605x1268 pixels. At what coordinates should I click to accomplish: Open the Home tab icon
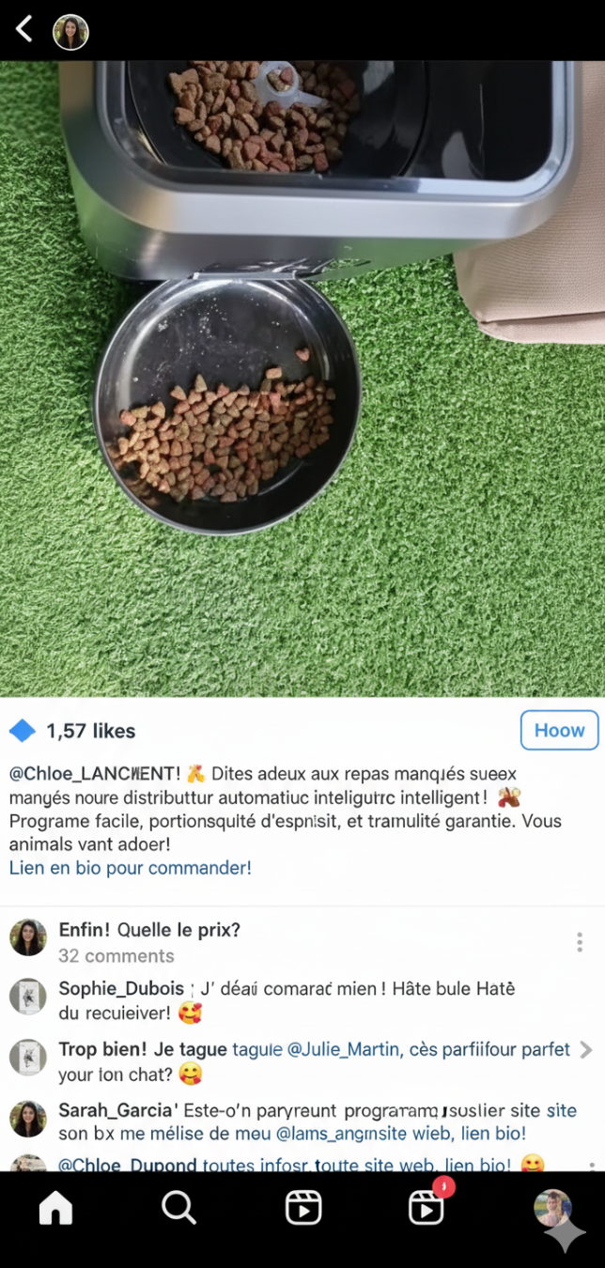tap(55, 1208)
